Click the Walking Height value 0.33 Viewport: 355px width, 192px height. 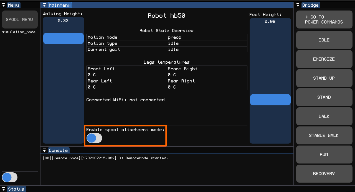(x=63, y=21)
